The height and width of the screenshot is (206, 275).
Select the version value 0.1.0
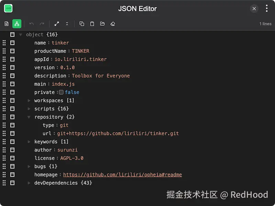point(67,67)
